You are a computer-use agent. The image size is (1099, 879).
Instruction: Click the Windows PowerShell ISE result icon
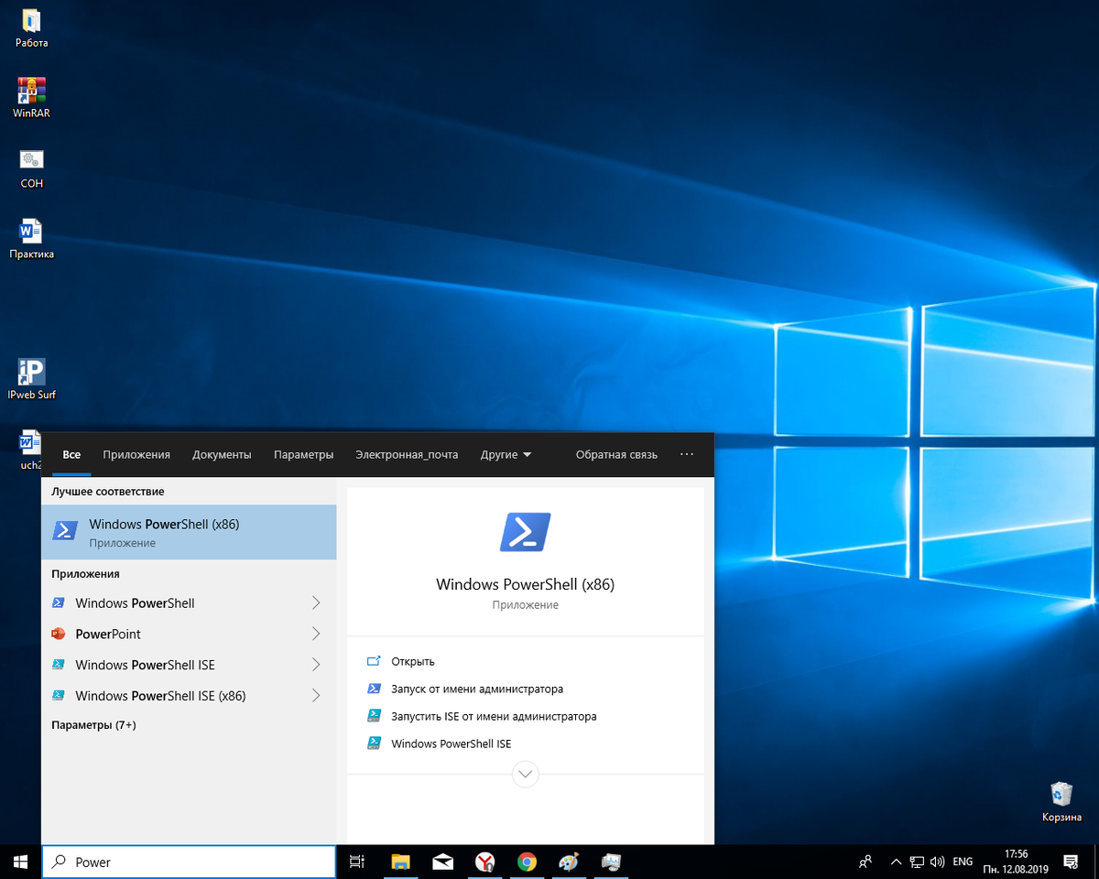59,665
